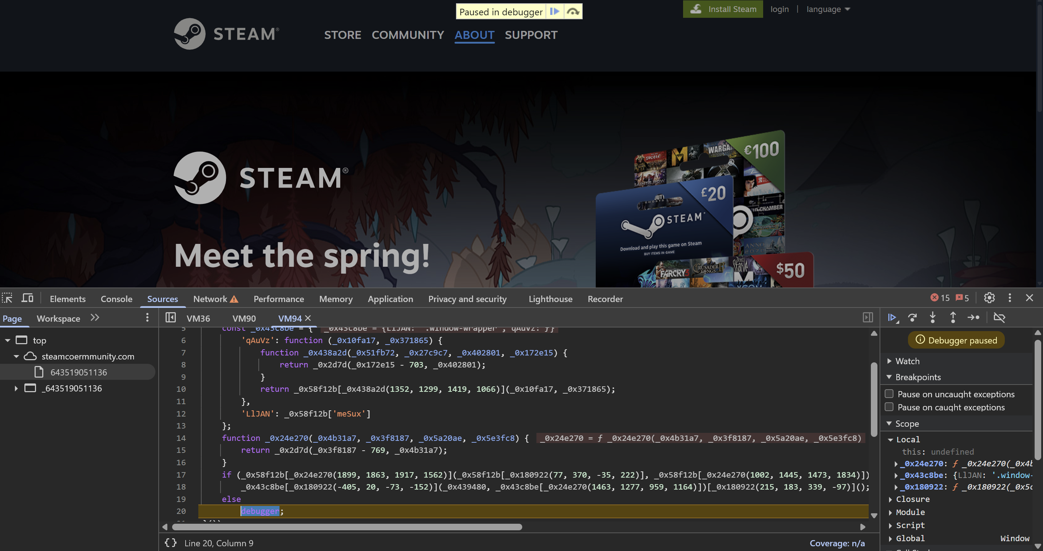Viewport: 1043px width, 551px height.
Task: Expand the Closure scope
Action: coord(891,499)
